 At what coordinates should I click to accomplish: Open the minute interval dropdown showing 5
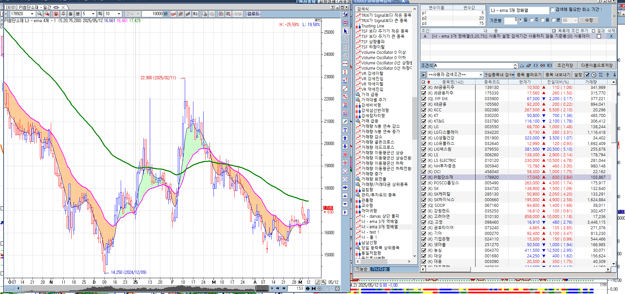click(x=93, y=14)
